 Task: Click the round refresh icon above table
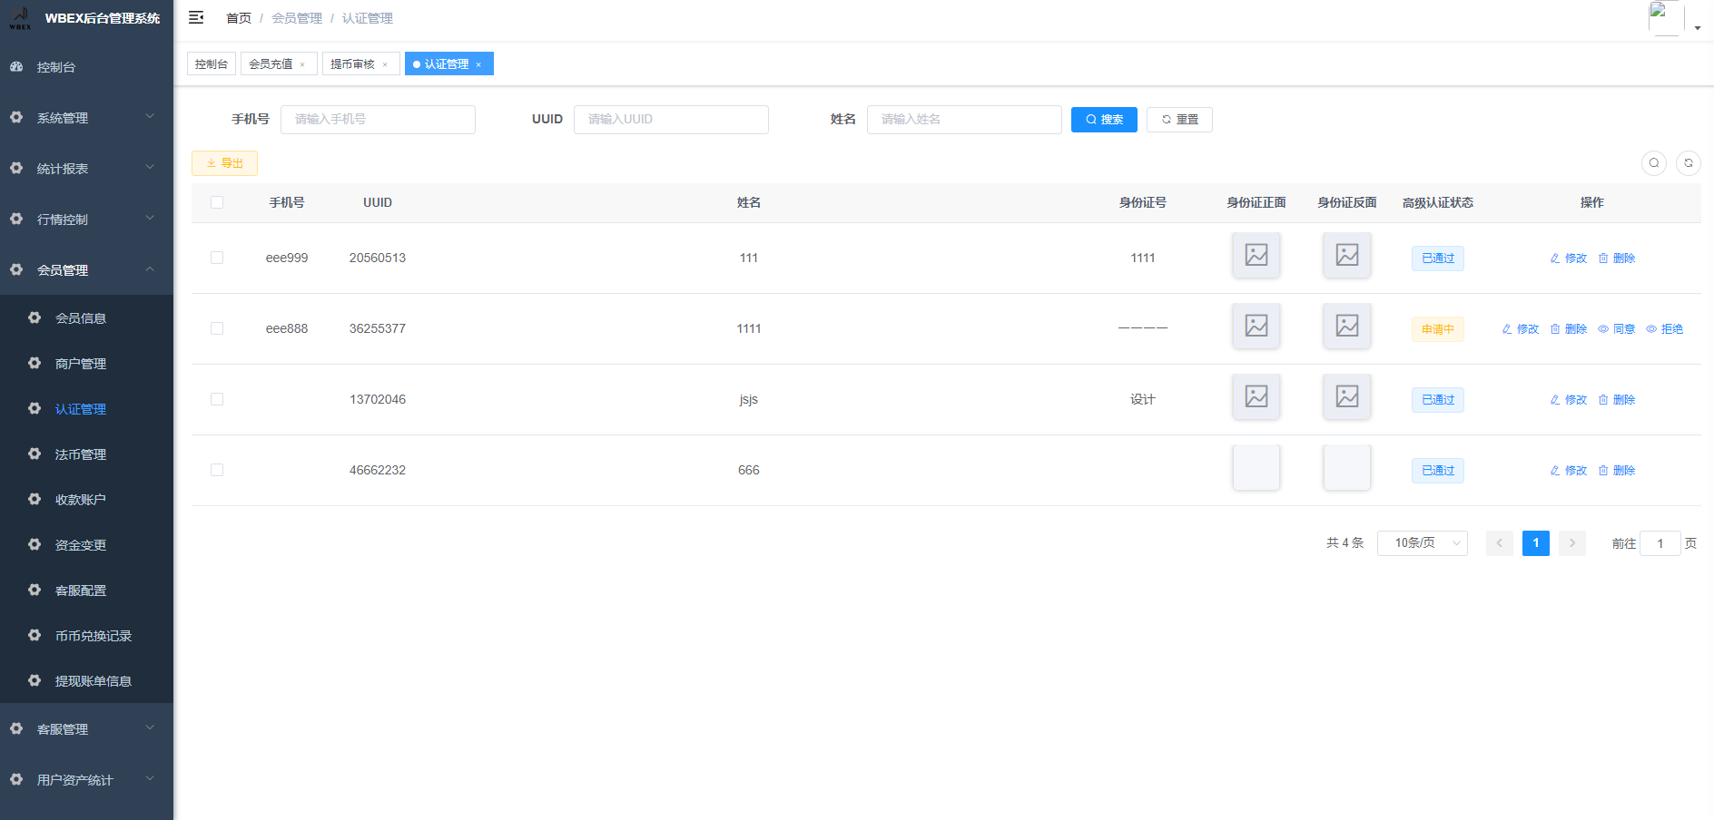pyautogui.click(x=1688, y=163)
